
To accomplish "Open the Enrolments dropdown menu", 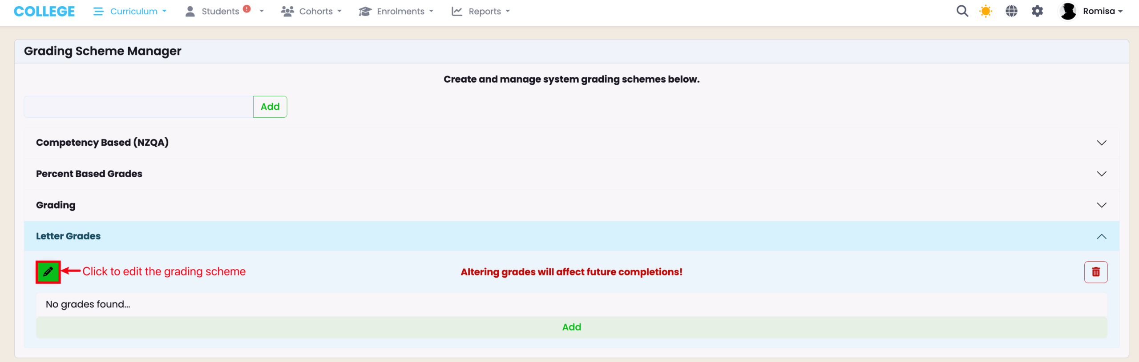I will coord(396,11).
